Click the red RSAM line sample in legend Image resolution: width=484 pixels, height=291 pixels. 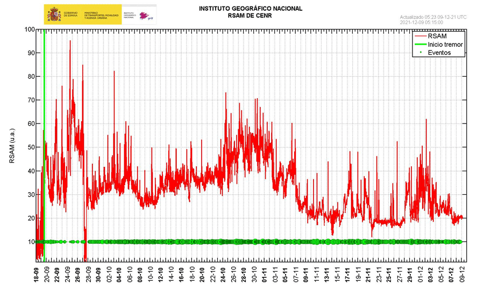(x=420, y=36)
